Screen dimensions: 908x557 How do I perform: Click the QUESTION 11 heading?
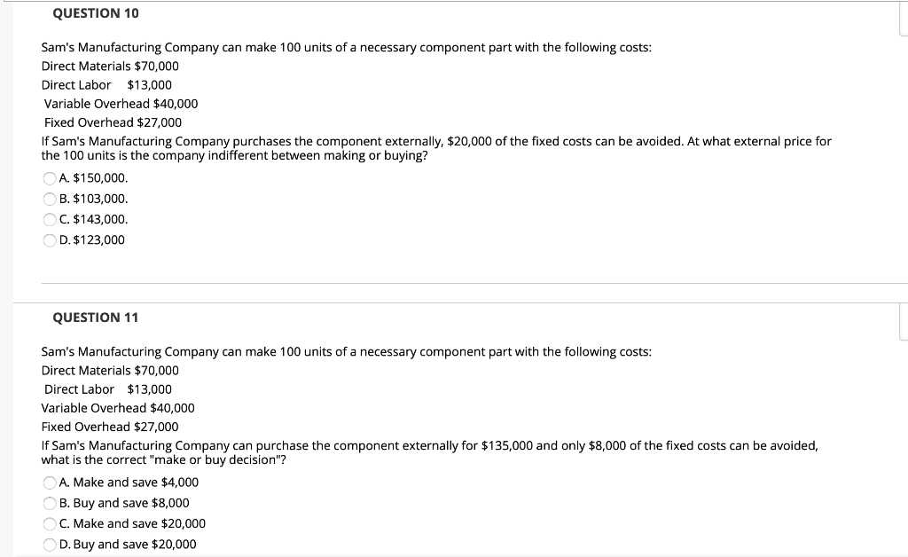pos(96,318)
